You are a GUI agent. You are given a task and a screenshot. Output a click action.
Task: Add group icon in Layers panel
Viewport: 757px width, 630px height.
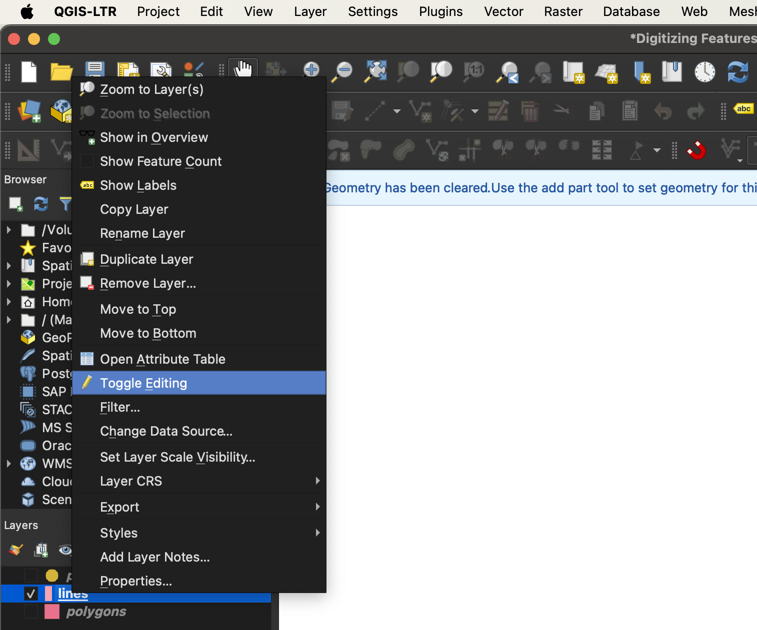point(40,550)
